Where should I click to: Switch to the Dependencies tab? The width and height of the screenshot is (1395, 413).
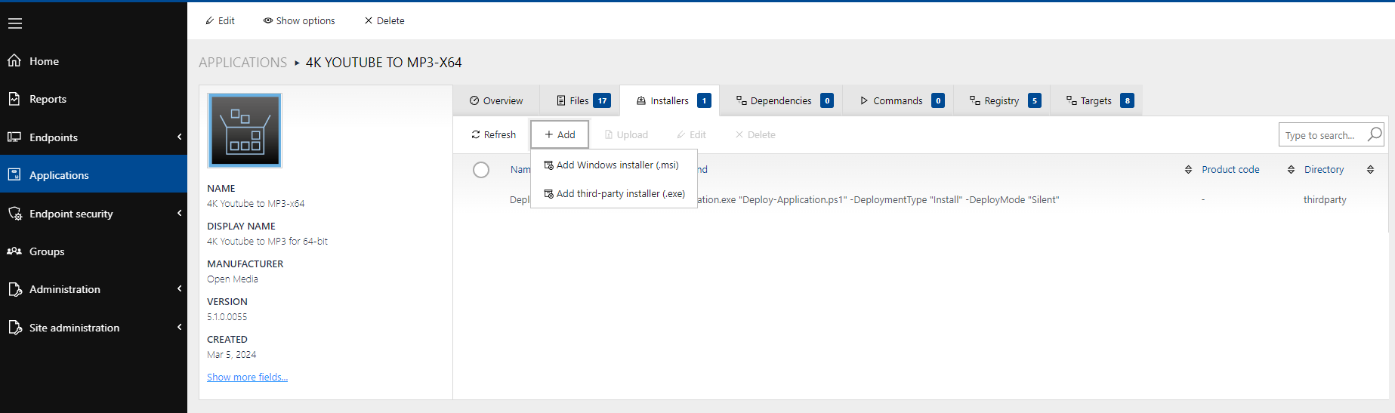(x=782, y=100)
